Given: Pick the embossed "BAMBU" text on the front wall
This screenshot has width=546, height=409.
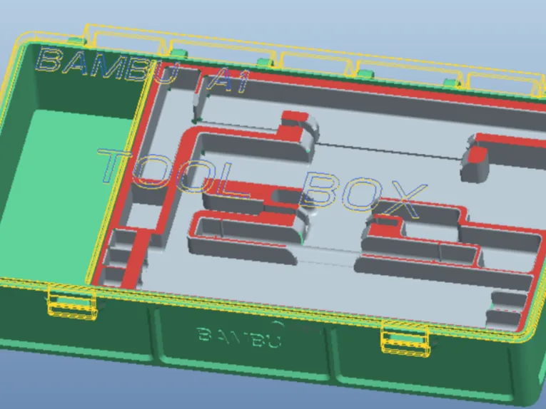Looking at the screenshot, I should [240, 337].
